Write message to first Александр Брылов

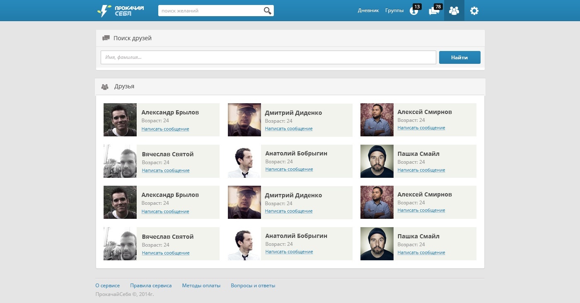click(165, 129)
